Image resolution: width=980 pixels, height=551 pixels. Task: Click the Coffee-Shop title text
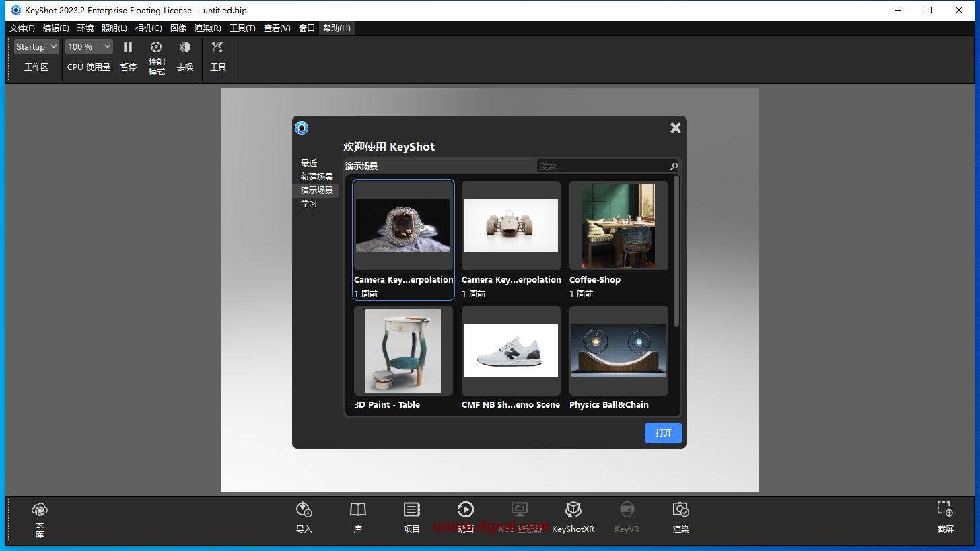tap(595, 280)
